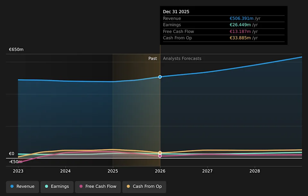Click the "Analysts Forecasts" label
The image size is (308, 196).
tap(182, 59)
